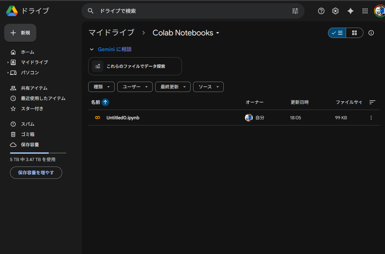Open the 種類 filter dropdown
Image resolution: width=385 pixels, height=254 pixels.
(101, 87)
